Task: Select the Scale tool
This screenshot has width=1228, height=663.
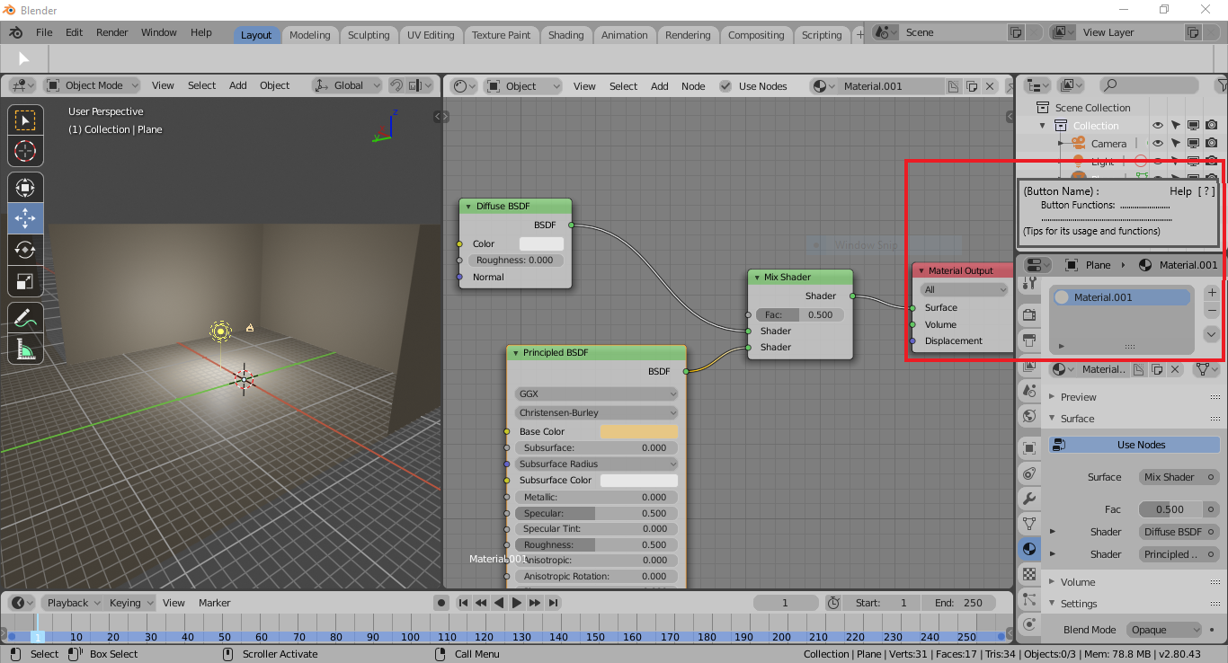Action: (25, 281)
